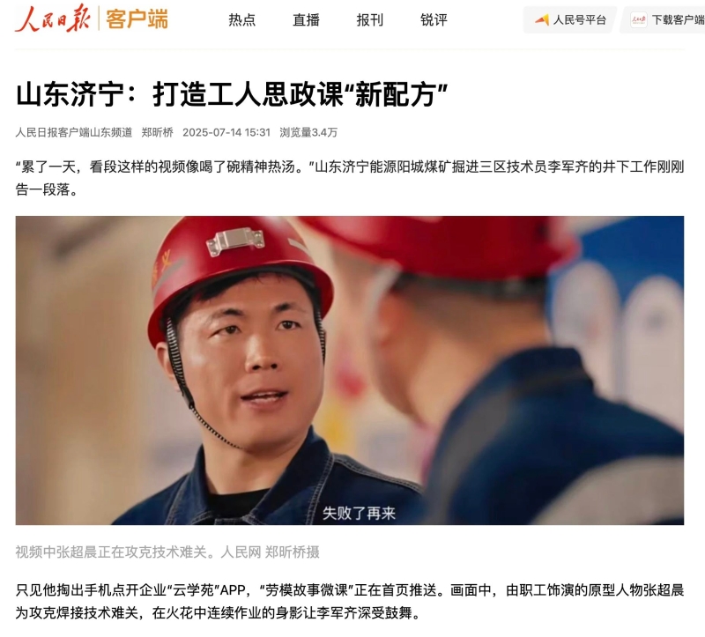Go to the 锐评 section
The height and width of the screenshot is (637, 705).
tap(434, 19)
